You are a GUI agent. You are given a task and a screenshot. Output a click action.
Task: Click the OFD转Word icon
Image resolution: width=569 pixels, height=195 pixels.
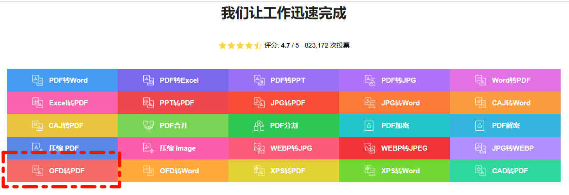point(148,171)
